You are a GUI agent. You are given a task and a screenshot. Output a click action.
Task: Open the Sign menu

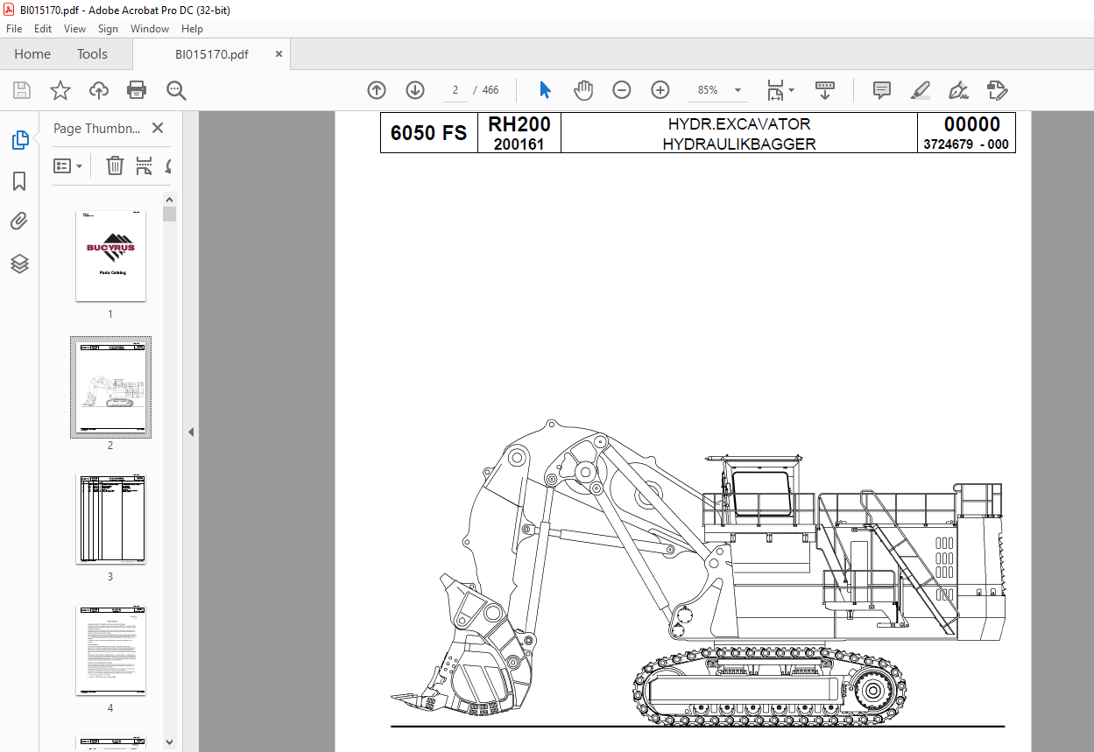tap(108, 29)
